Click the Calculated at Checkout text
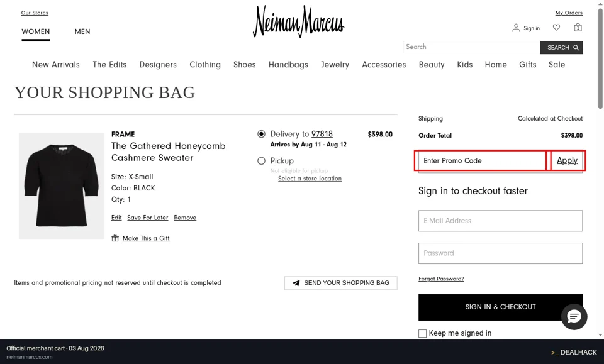 (550, 119)
